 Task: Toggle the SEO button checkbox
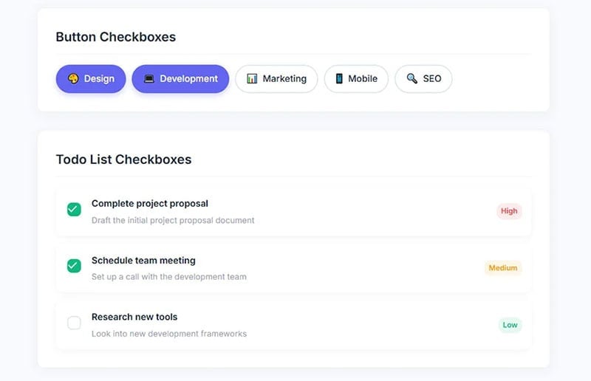click(x=423, y=79)
